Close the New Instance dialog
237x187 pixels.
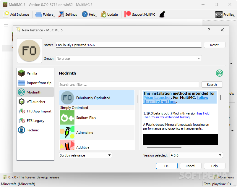pos(222,30)
